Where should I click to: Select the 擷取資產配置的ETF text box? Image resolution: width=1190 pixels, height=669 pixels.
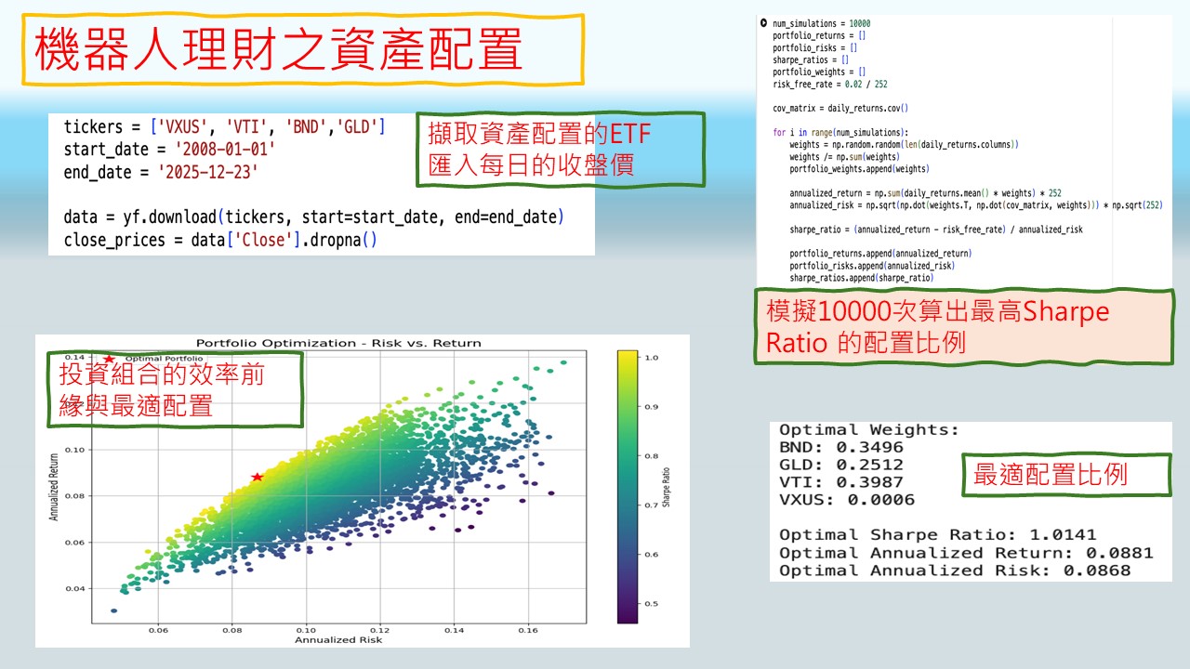561,151
